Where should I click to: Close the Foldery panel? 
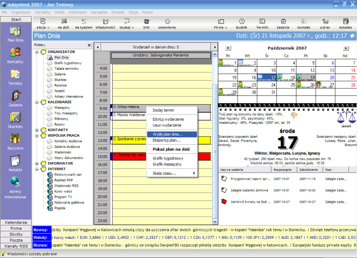[89, 45]
